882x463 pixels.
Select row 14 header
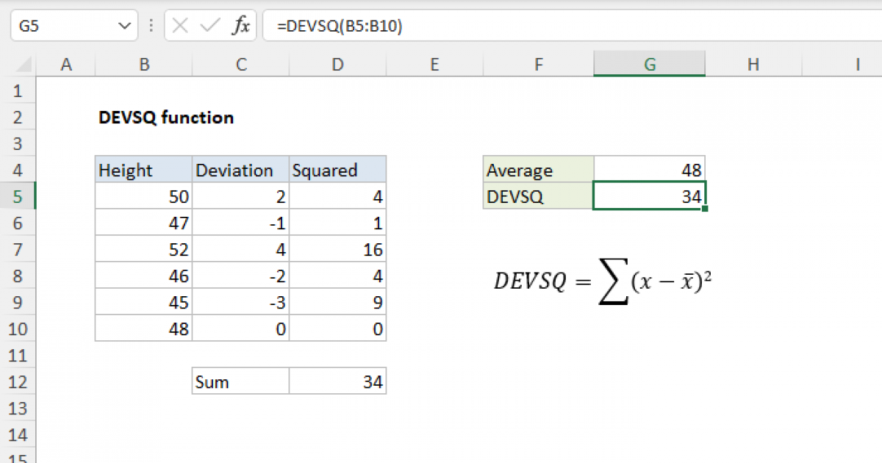point(18,435)
